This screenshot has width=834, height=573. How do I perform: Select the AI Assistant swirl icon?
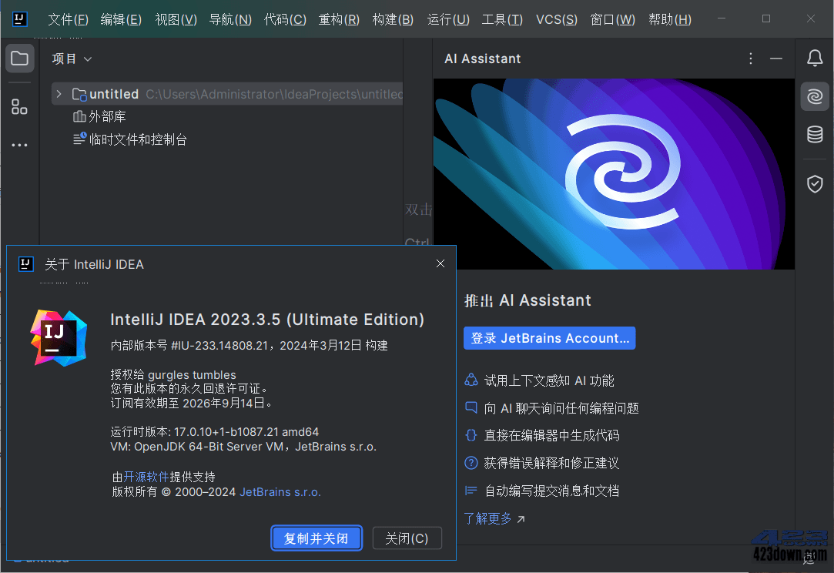814,96
